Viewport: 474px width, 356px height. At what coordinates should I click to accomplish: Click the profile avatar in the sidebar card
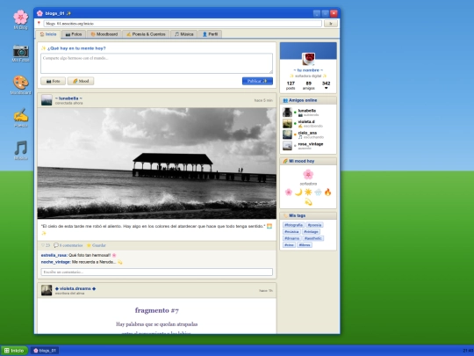tap(308, 59)
